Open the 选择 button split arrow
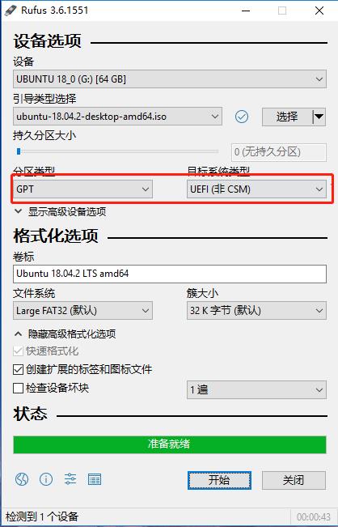Image resolution: width=338 pixels, height=527 pixels. tap(319, 117)
